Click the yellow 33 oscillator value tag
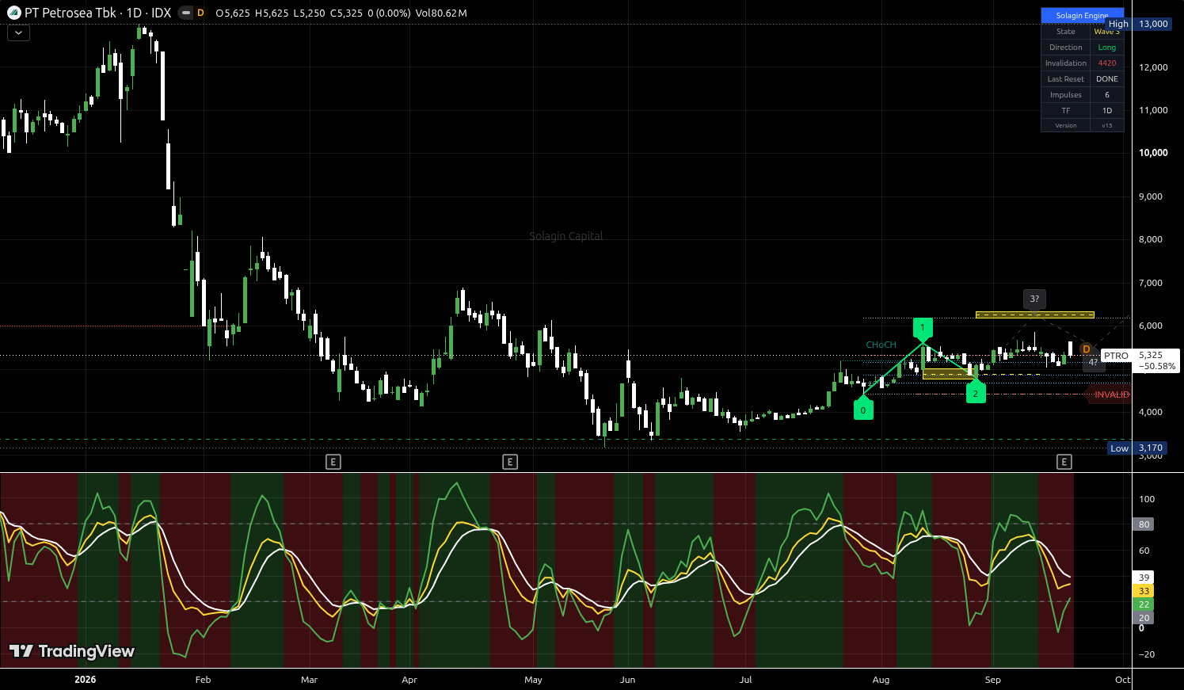Screen dimensions: 1184x690 click(x=1144, y=591)
